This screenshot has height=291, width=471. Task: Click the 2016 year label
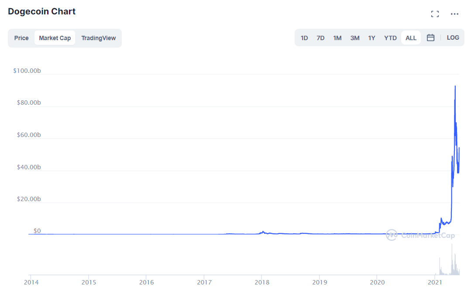click(x=147, y=282)
